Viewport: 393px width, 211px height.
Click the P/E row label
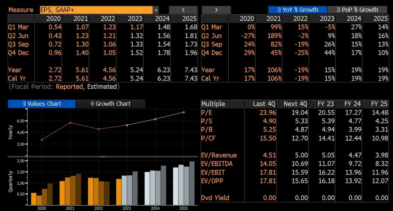point(206,113)
